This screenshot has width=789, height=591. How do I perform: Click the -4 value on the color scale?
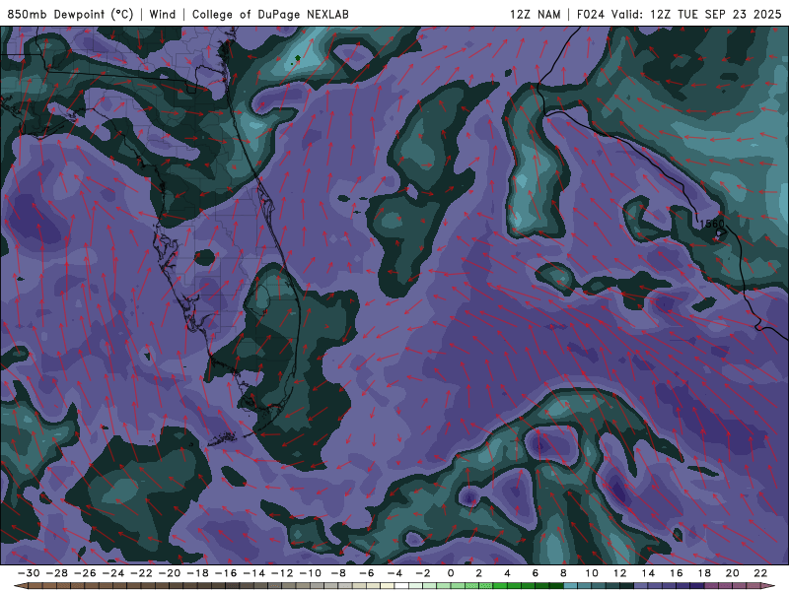click(x=395, y=573)
